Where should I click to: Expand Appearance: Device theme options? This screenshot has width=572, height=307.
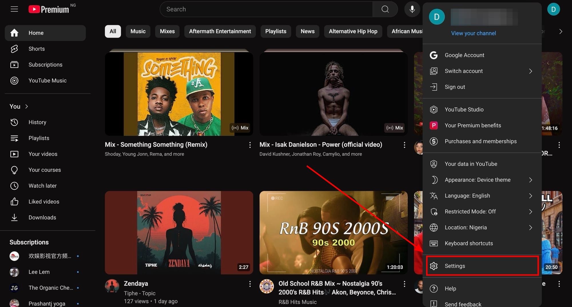pos(482,180)
